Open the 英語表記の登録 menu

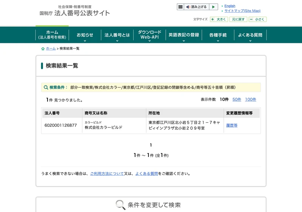coord(184,35)
